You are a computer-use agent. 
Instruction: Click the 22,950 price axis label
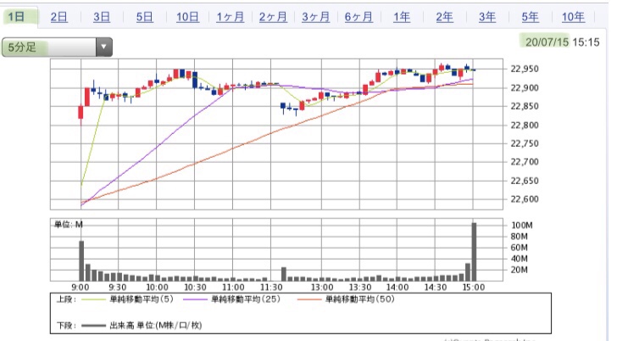524,69
